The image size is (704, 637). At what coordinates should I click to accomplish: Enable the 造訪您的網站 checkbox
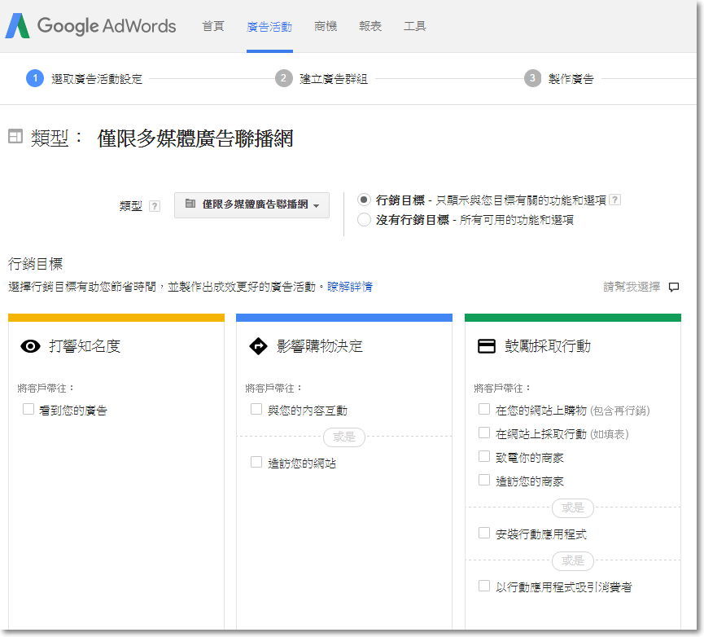click(256, 462)
